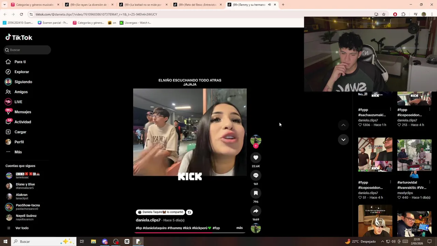437x246 pixels.
Task: Go to the next video with down chevron
Action: pyautogui.click(x=343, y=139)
